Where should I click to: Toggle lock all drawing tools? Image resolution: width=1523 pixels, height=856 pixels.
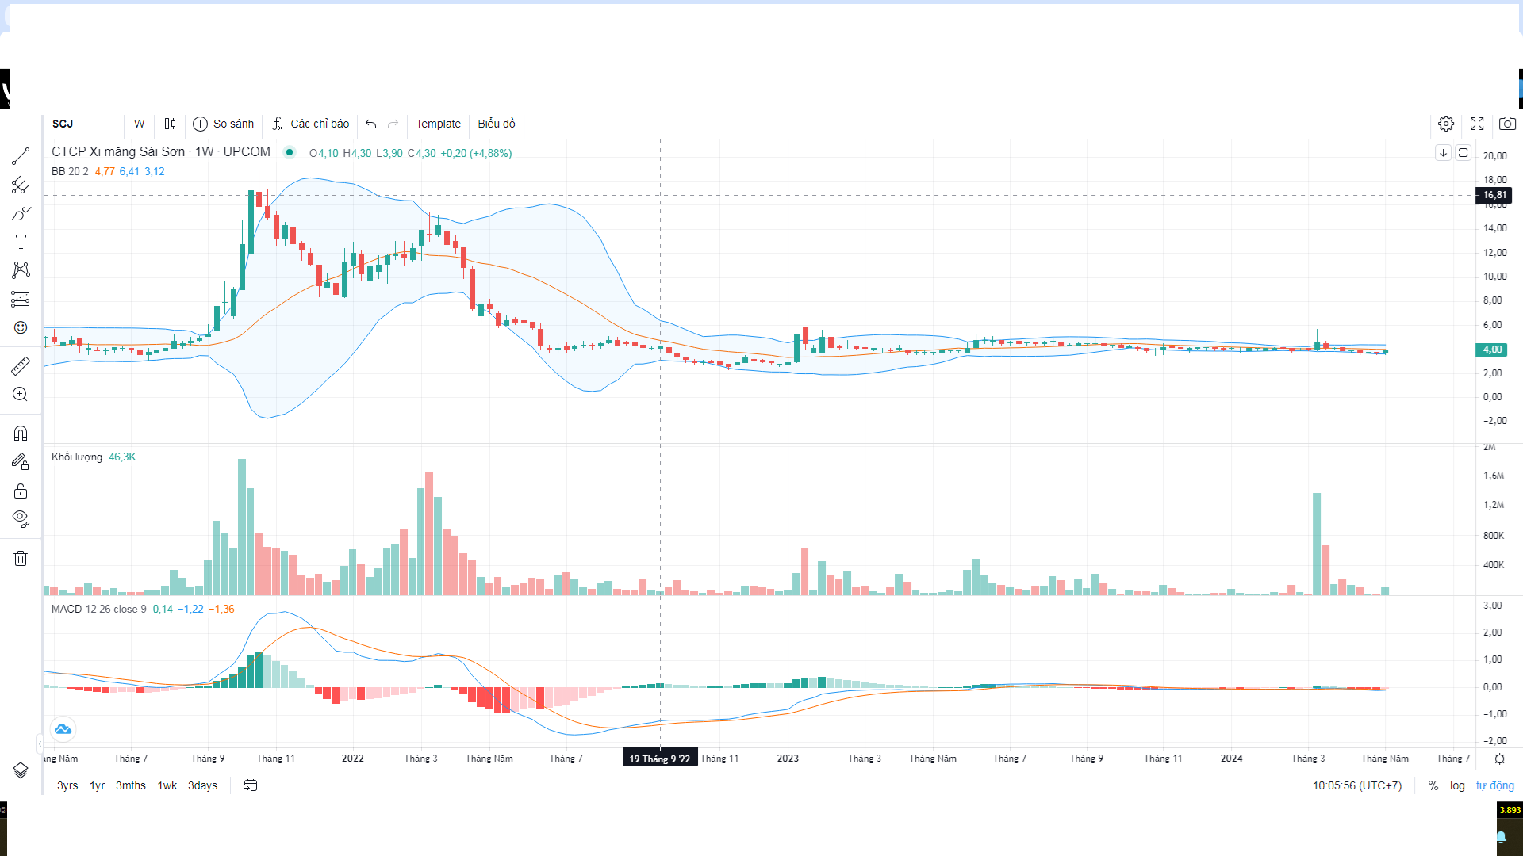pyautogui.click(x=21, y=491)
